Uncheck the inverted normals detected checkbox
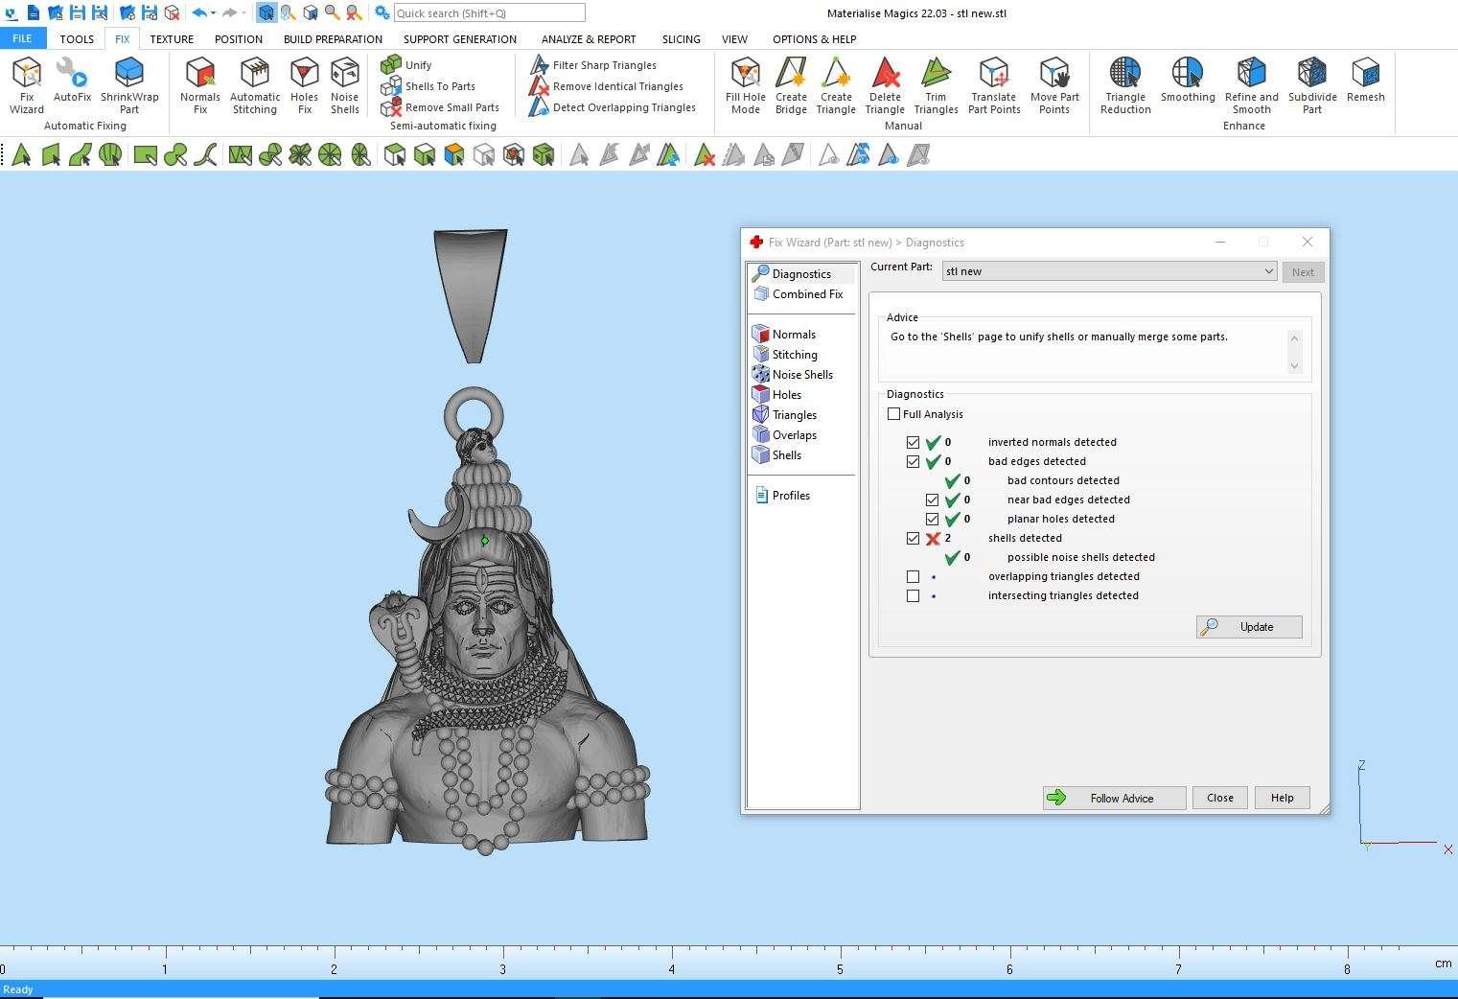 coord(913,442)
